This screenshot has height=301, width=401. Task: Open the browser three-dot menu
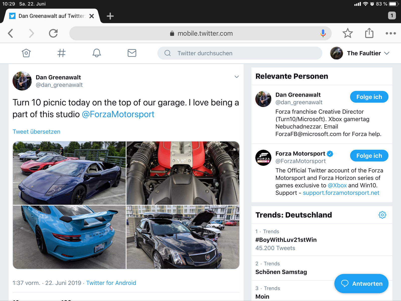click(391, 33)
